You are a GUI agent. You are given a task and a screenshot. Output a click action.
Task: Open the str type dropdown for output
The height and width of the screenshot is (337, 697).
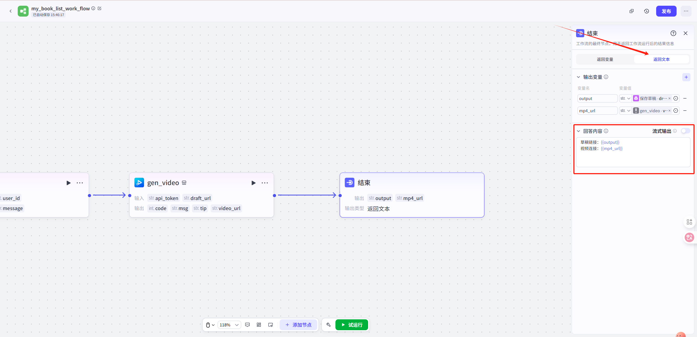[x=625, y=98]
